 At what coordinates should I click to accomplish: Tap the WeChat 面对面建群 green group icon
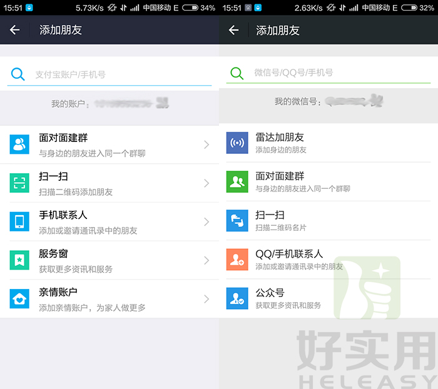click(x=237, y=181)
